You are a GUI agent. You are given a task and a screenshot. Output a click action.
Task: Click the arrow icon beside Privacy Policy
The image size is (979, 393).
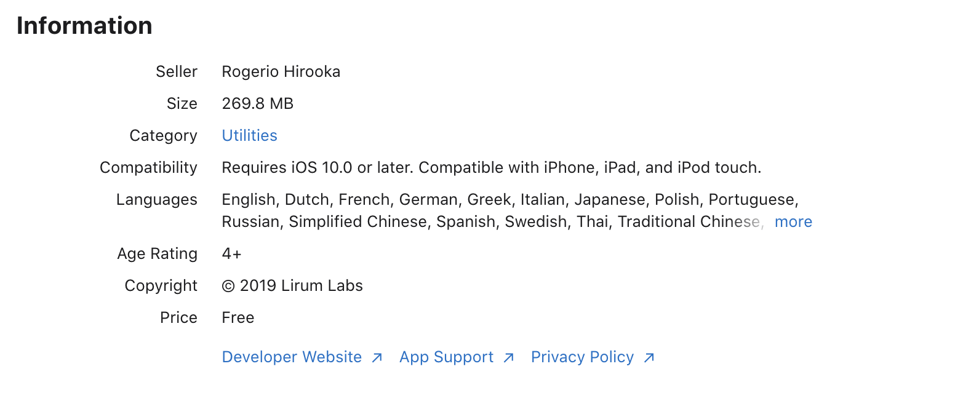click(649, 357)
